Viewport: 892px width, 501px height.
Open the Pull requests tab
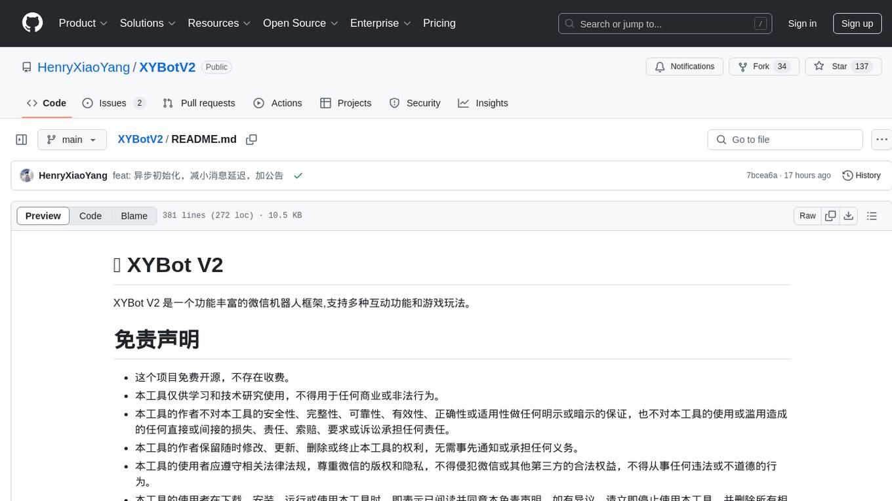[199, 103]
